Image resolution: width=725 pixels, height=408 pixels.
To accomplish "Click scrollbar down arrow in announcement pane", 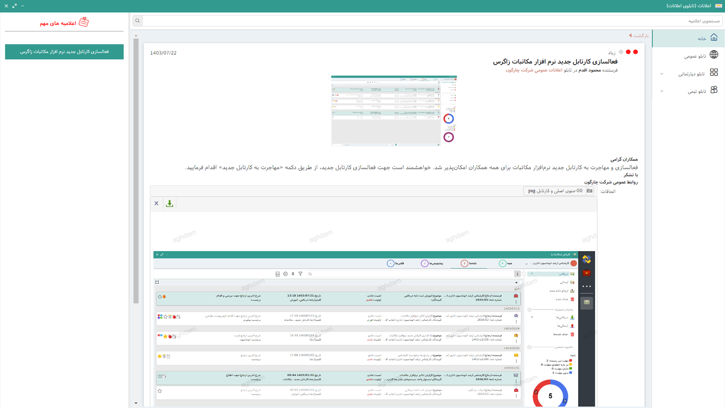I will pos(136,403).
